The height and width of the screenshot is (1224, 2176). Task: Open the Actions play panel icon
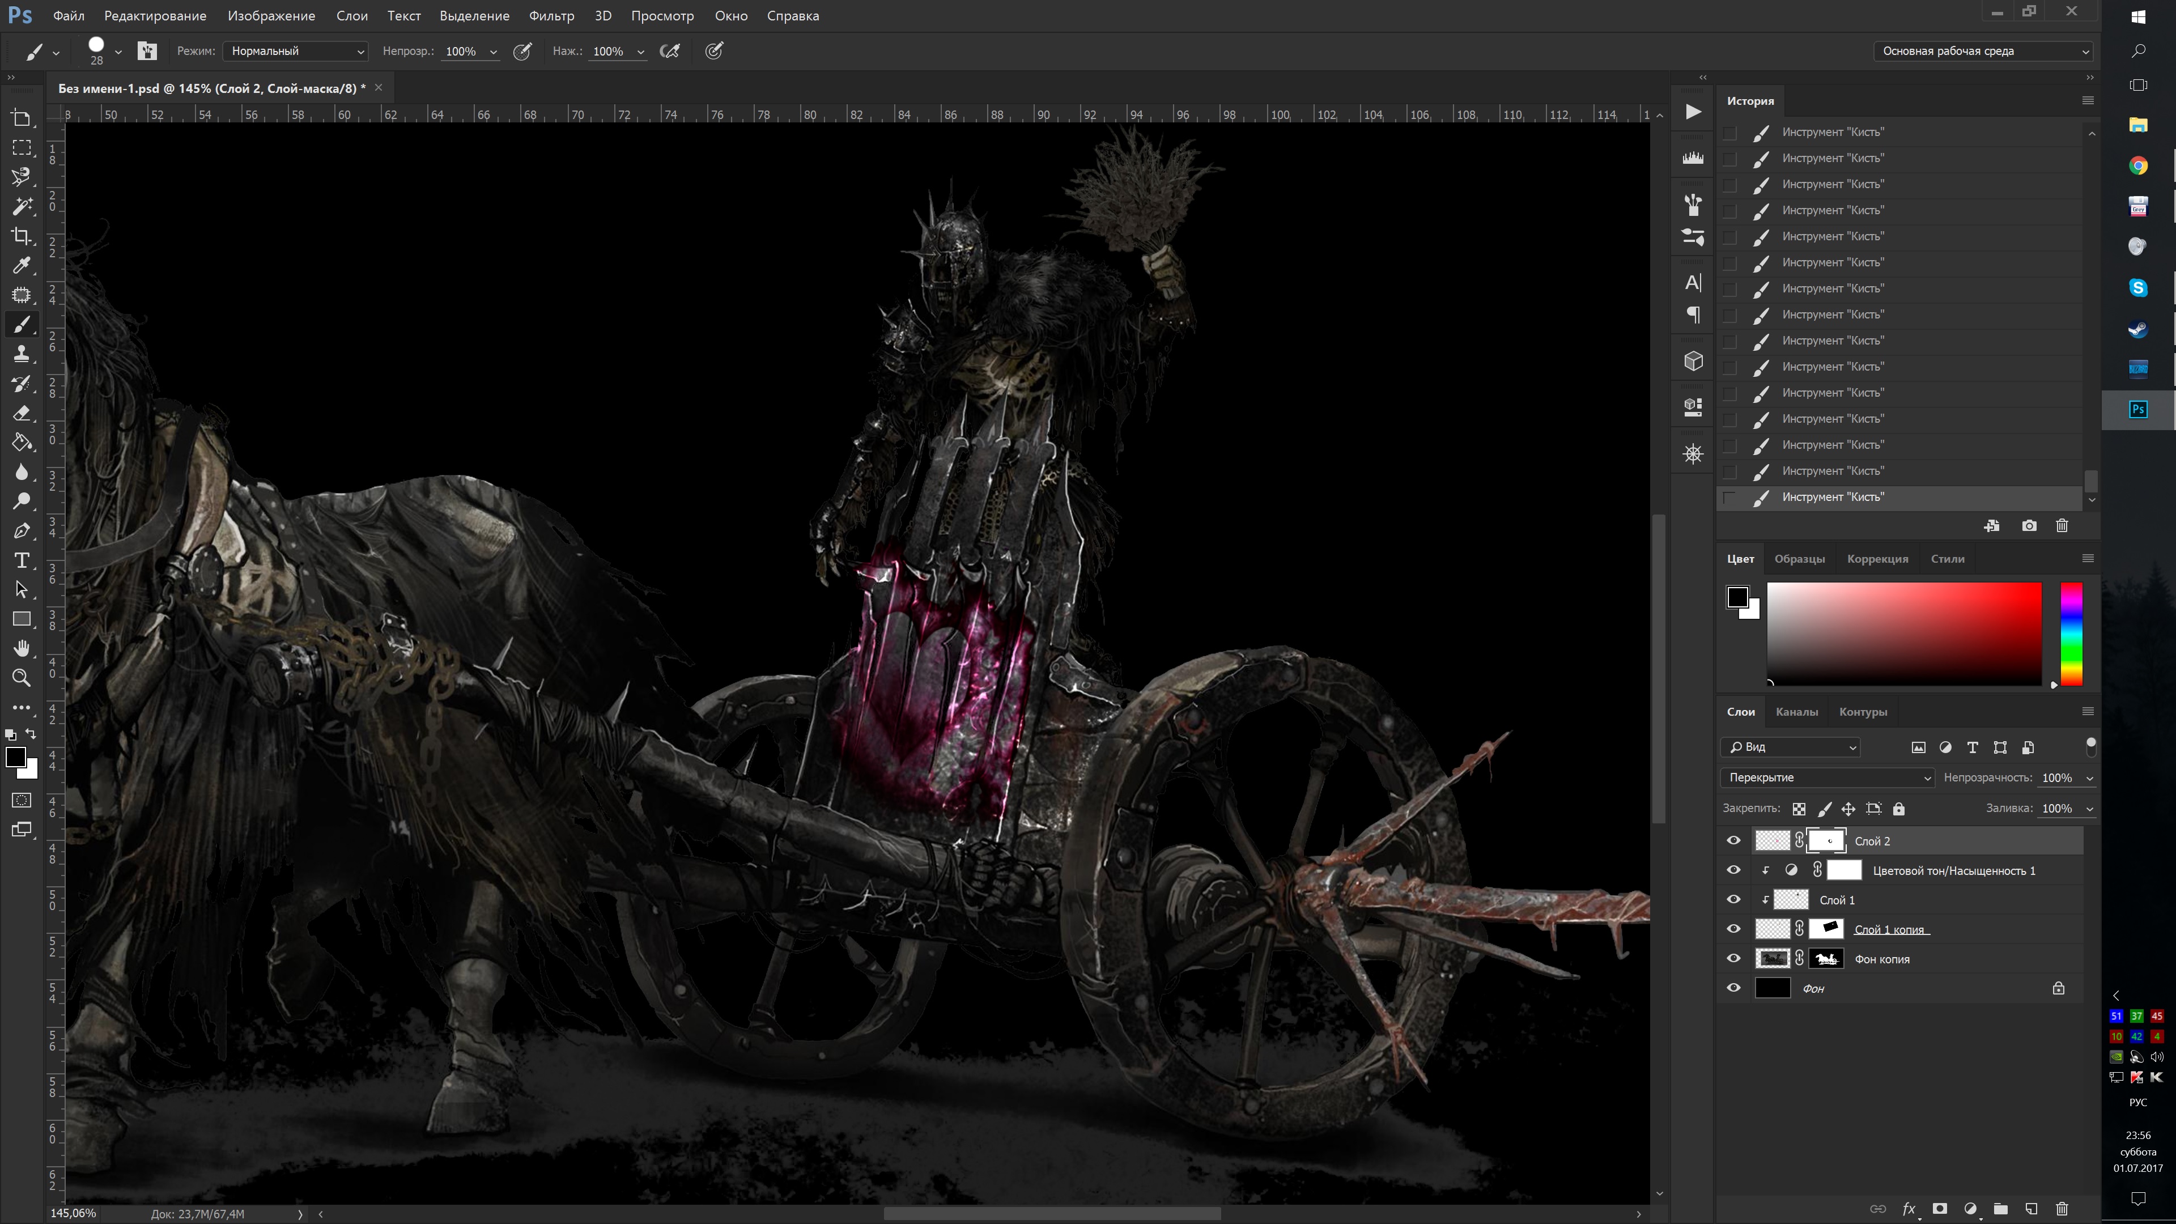pyautogui.click(x=1693, y=112)
